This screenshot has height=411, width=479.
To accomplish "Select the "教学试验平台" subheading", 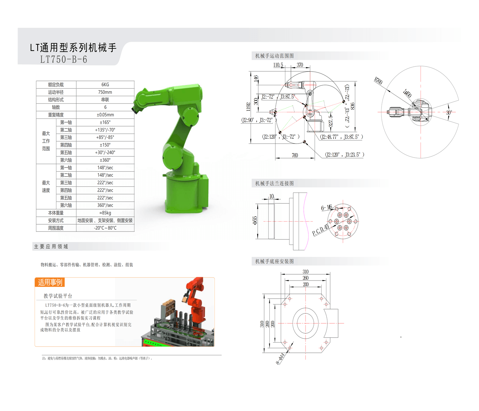I will pos(58,296).
